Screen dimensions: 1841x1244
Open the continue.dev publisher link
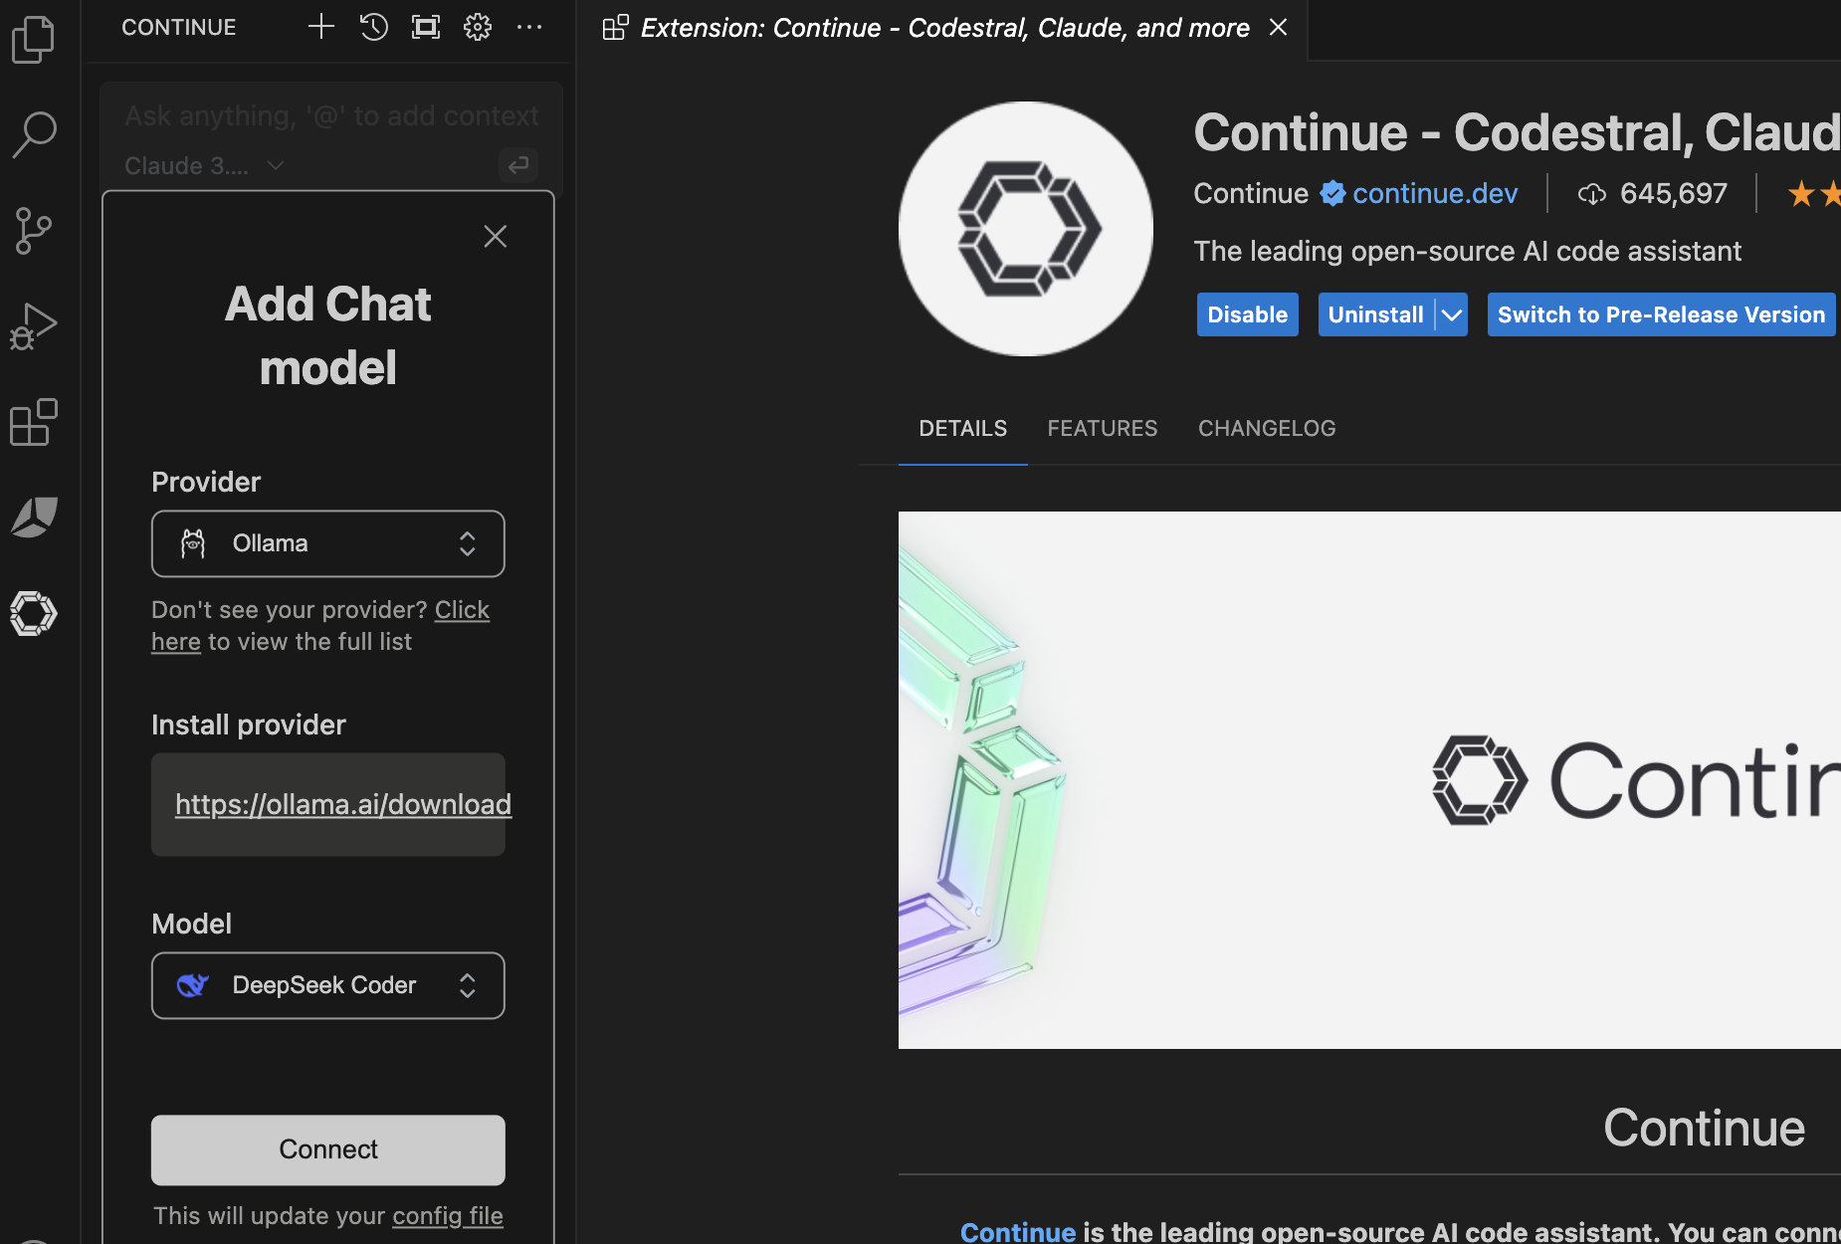pos(1435,193)
